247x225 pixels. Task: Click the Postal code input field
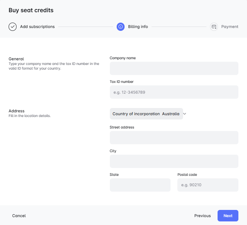click(208, 185)
